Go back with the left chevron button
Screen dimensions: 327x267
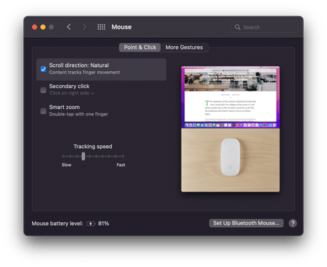68,27
